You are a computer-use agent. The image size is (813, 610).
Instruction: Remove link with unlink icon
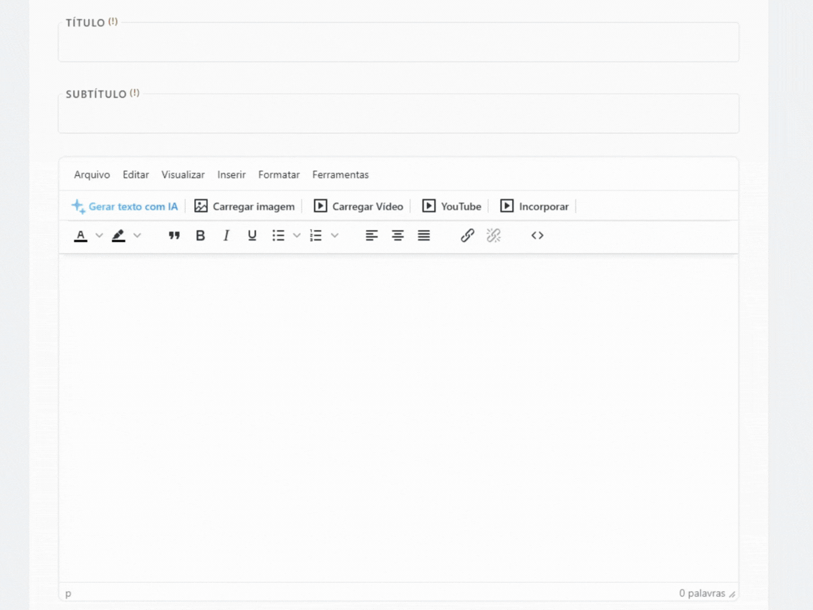coord(493,236)
